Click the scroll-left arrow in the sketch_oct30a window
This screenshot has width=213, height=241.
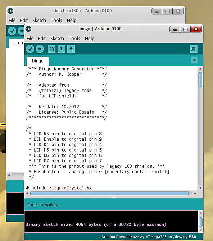[9, 175]
